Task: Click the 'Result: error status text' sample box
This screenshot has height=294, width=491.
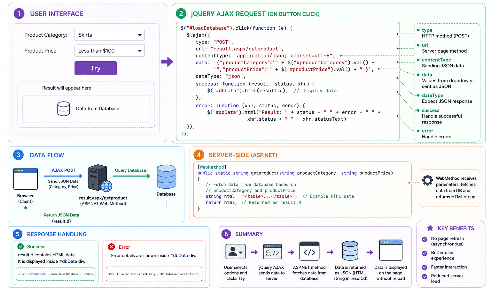Action: click(154, 274)
